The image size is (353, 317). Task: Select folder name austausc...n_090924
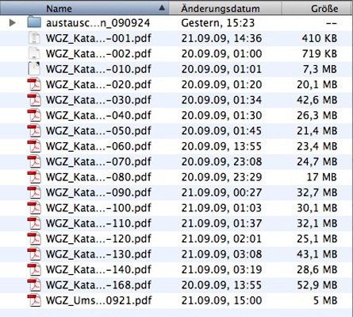(x=98, y=23)
